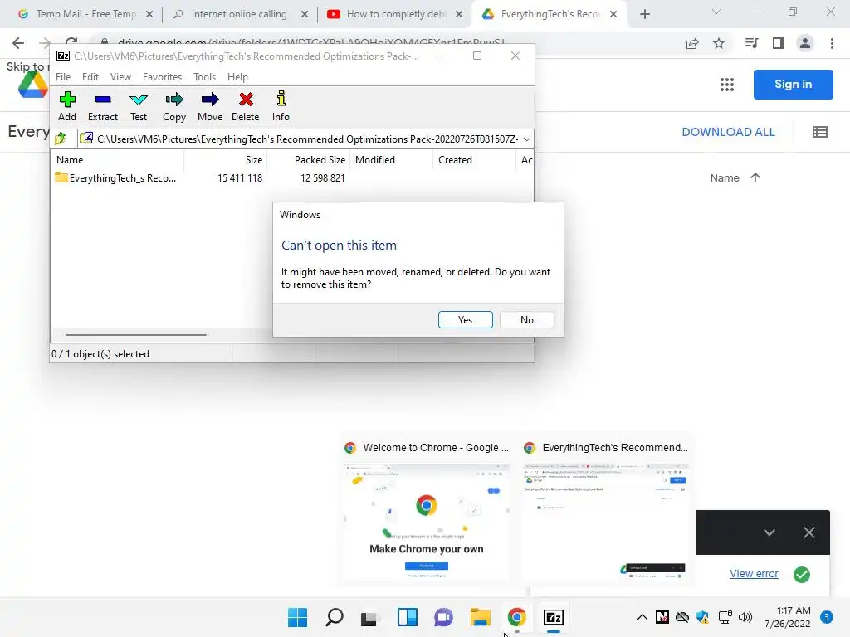Open Widgets from the taskbar
This screenshot has width=850, height=637.
coord(407,617)
